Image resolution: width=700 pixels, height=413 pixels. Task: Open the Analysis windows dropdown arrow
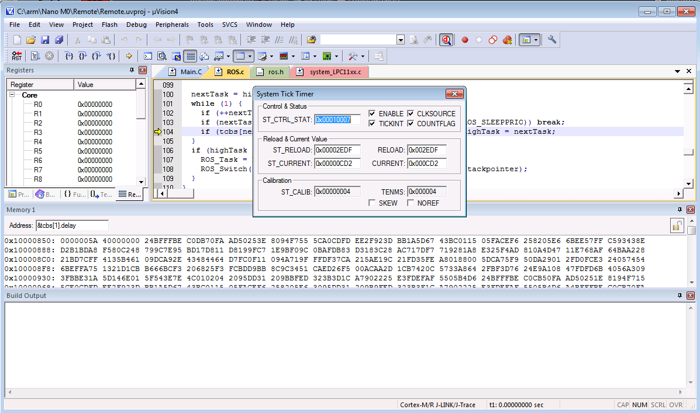(294, 56)
